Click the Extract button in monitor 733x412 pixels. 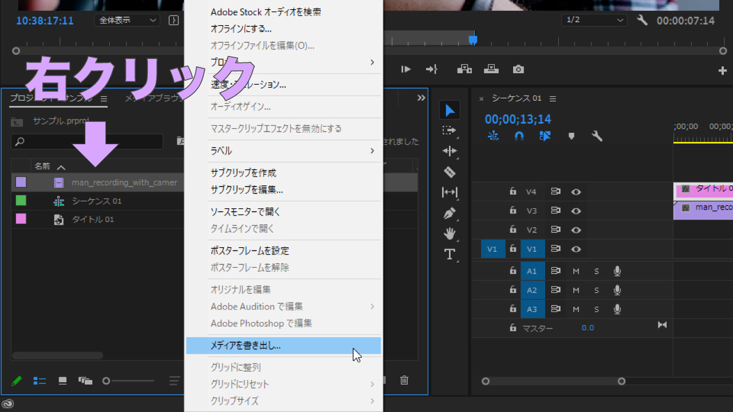click(491, 69)
